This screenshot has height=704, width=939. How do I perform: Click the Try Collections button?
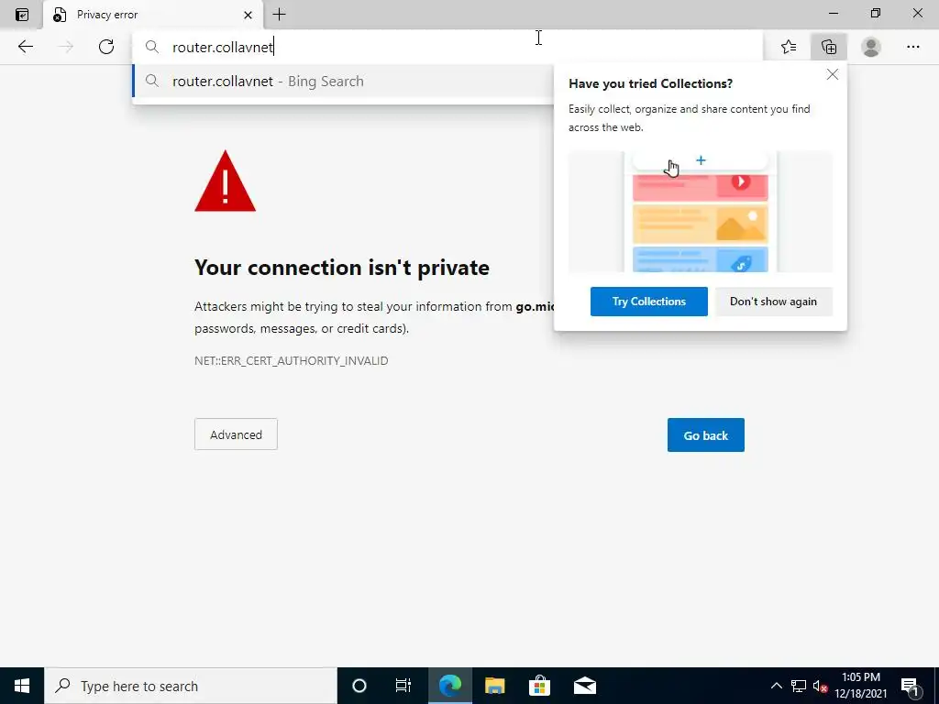click(x=648, y=301)
